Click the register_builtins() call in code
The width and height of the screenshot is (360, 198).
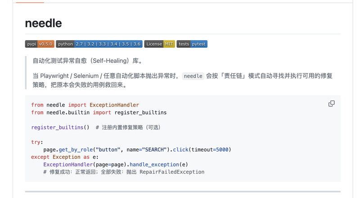[60, 127]
